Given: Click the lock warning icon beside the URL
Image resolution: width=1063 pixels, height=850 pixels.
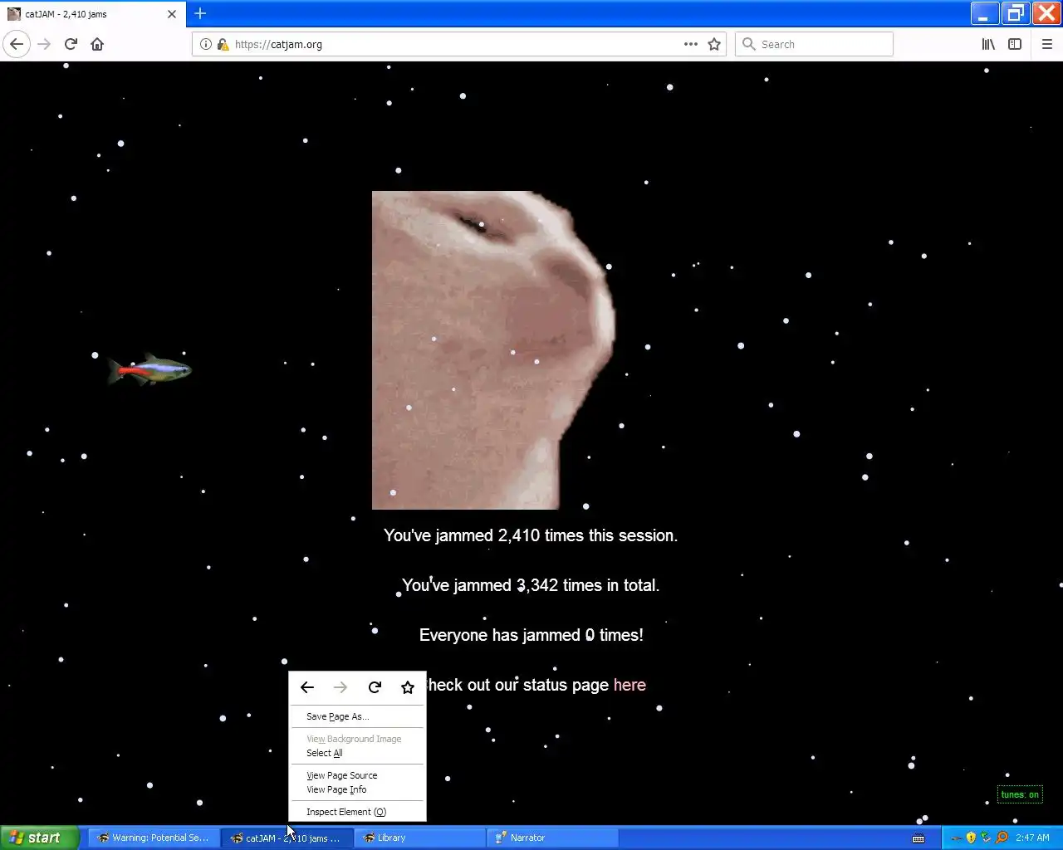Looking at the screenshot, I should [x=223, y=44].
